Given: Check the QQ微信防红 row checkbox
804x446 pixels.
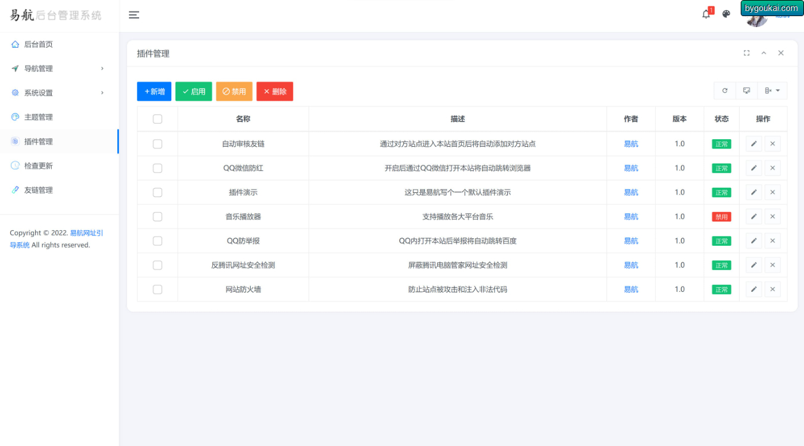Looking at the screenshot, I should click(158, 168).
